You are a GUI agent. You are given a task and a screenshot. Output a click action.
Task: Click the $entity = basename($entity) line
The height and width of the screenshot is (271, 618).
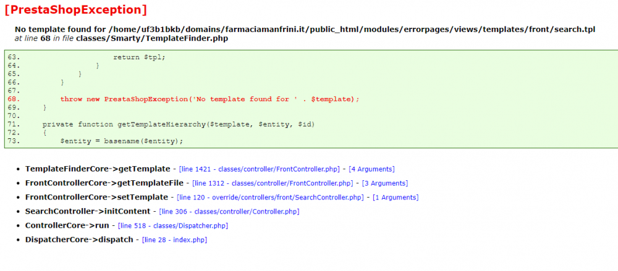(122, 141)
